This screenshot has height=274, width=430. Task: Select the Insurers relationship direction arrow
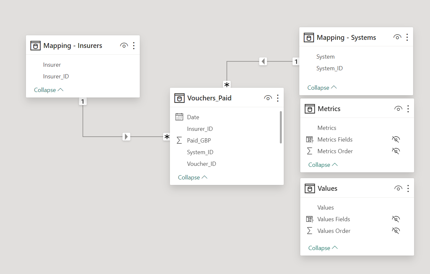tap(126, 137)
